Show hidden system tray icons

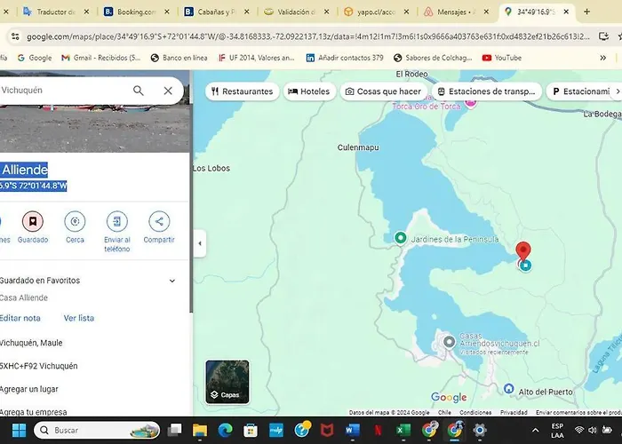535,430
